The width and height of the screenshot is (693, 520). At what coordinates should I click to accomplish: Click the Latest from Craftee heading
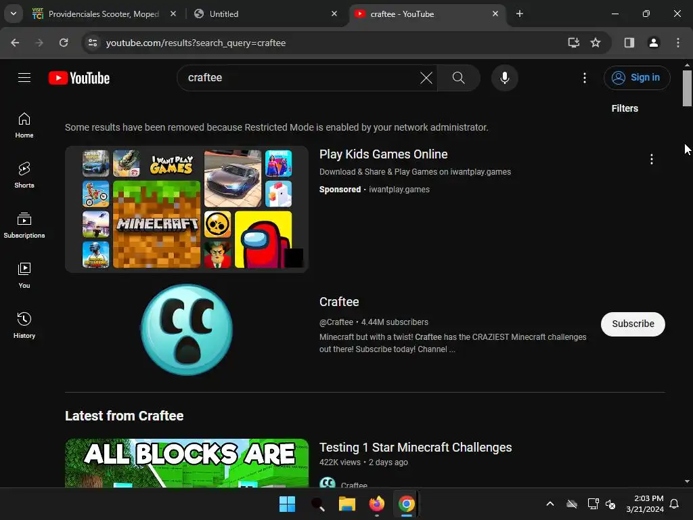pos(125,416)
